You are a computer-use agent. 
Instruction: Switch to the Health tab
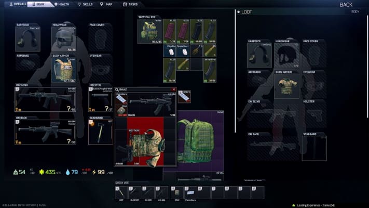pos(62,4)
